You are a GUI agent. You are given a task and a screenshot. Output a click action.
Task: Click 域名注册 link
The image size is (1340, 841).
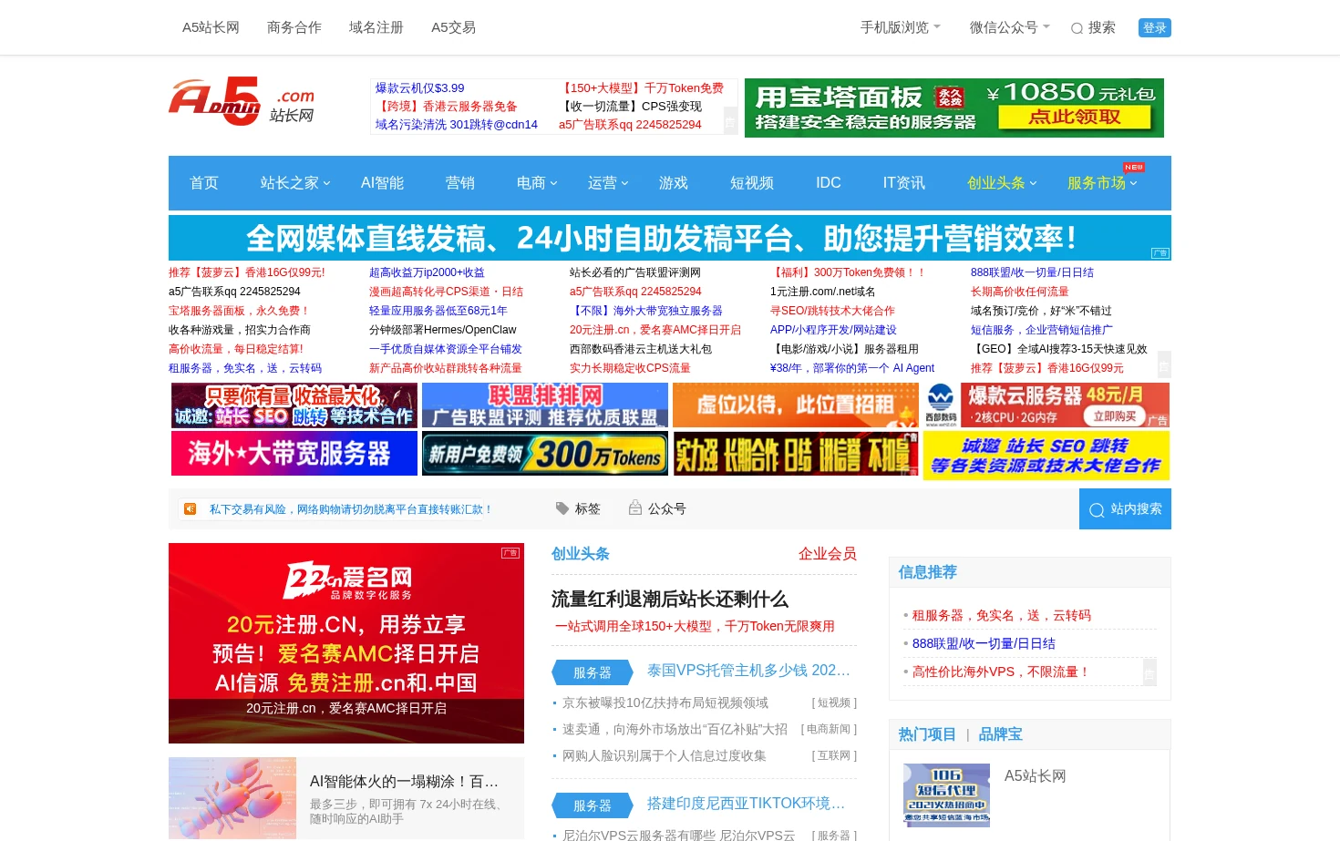[376, 27]
